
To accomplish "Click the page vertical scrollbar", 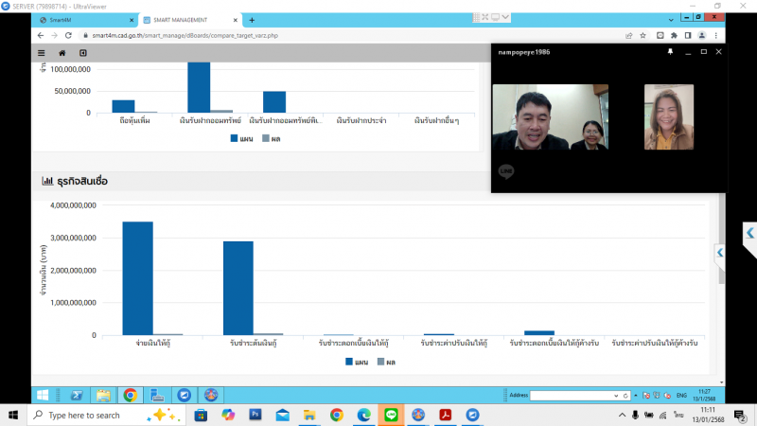I will 722,237.
